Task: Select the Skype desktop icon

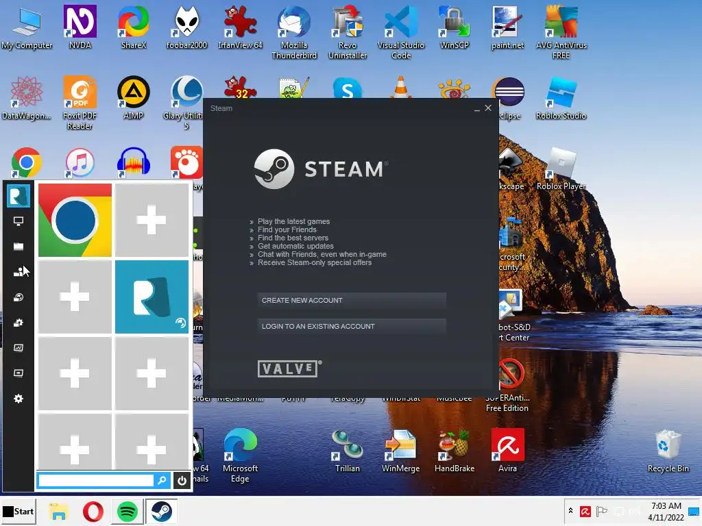Action: tap(348, 88)
